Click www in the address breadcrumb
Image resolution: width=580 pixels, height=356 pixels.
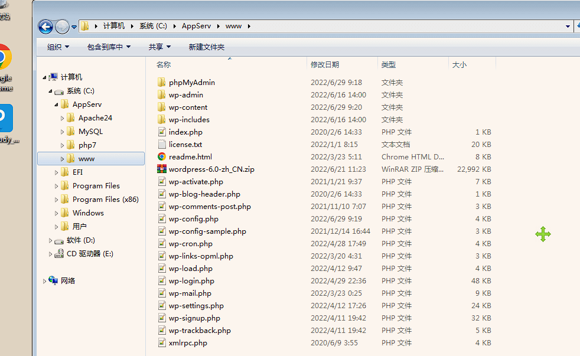[233, 26]
